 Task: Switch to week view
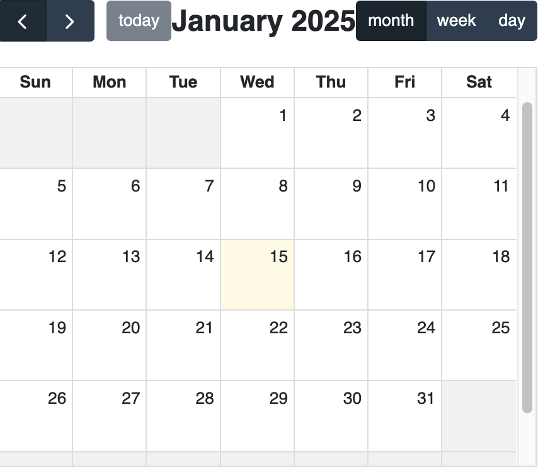tap(456, 21)
